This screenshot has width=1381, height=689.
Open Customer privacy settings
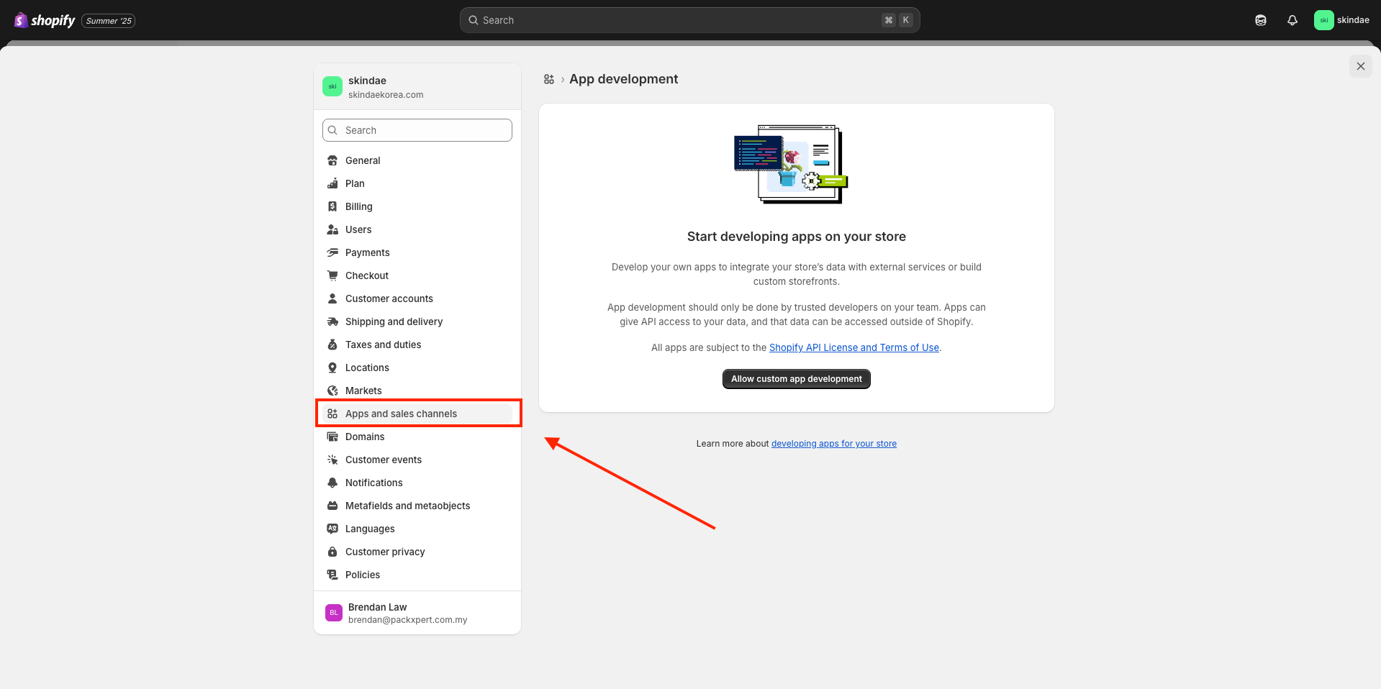click(417, 552)
